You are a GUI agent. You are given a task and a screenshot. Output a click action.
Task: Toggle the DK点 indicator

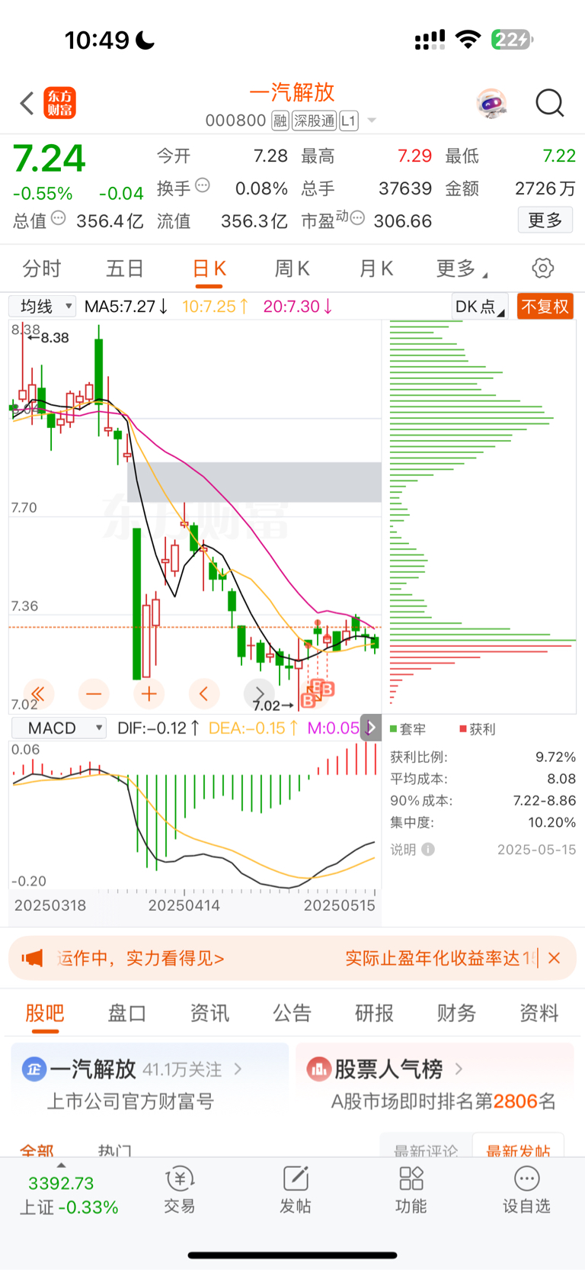click(x=480, y=307)
